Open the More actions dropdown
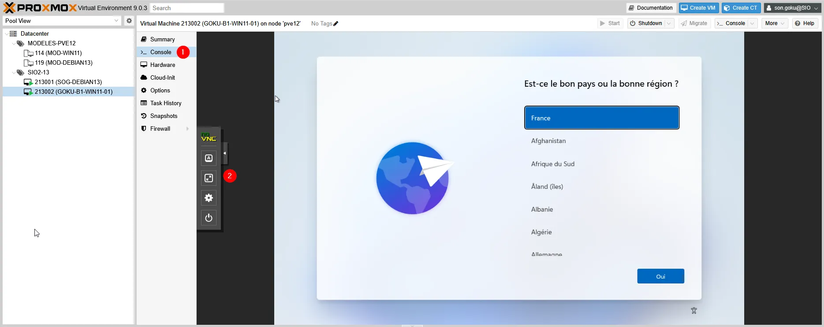Image resolution: width=824 pixels, height=327 pixels. click(x=775, y=23)
